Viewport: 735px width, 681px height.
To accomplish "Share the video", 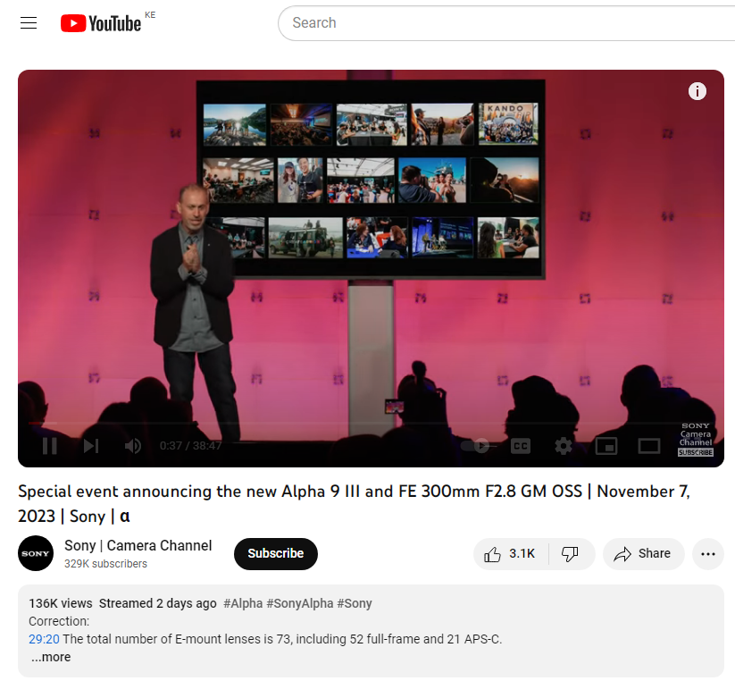I will pos(643,553).
